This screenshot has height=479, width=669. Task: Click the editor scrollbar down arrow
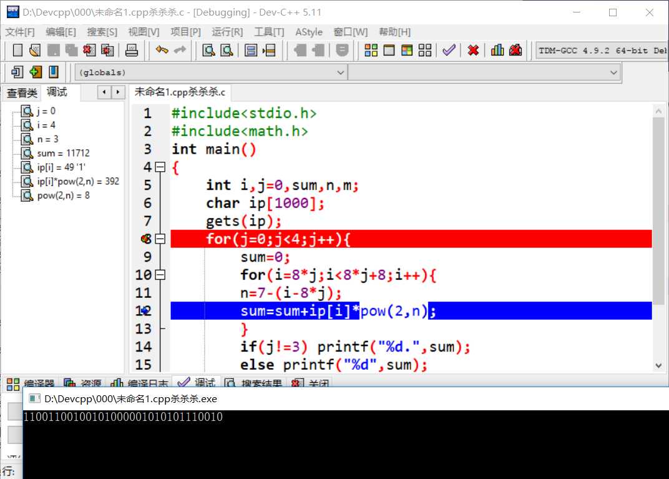click(658, 365)
